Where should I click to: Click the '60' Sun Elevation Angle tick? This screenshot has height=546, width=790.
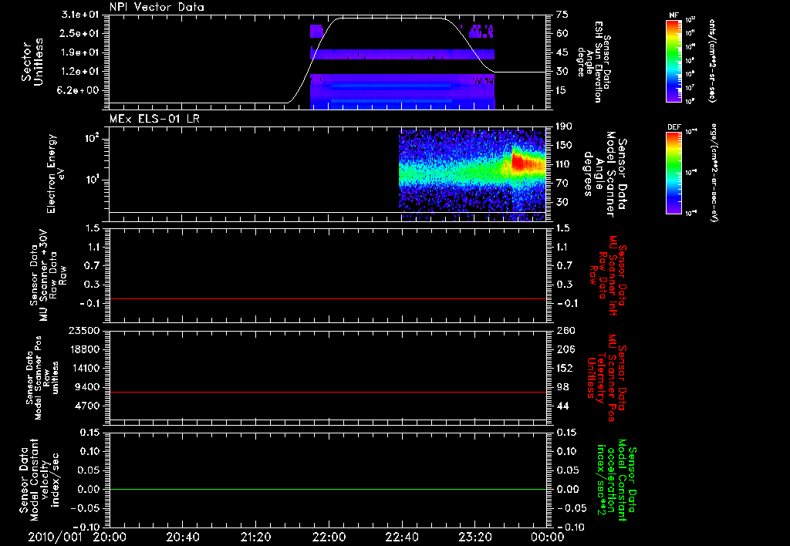(562, 33)
